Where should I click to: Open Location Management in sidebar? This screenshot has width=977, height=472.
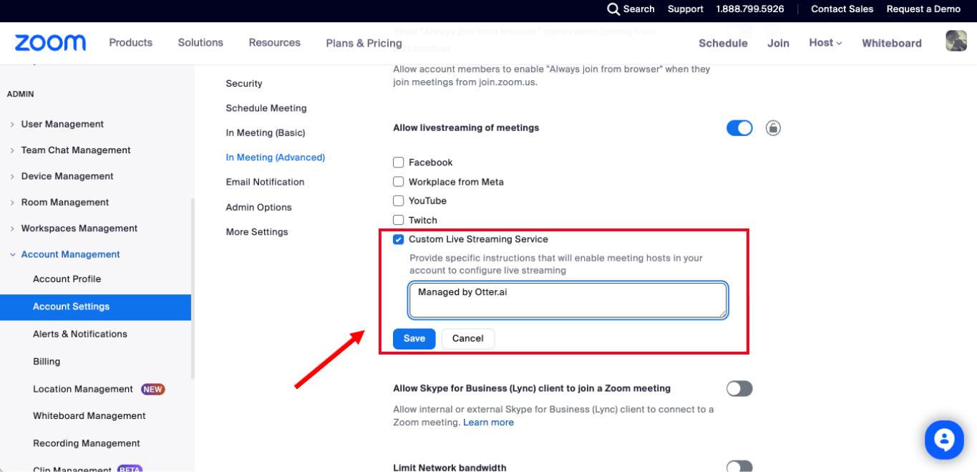pos(83,390)
